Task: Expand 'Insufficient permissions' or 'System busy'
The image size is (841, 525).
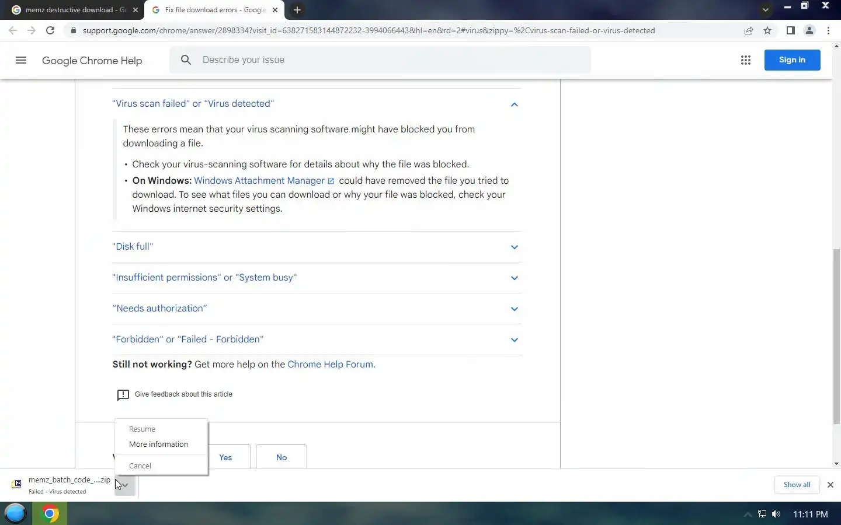Action: [x=204, y=278]
